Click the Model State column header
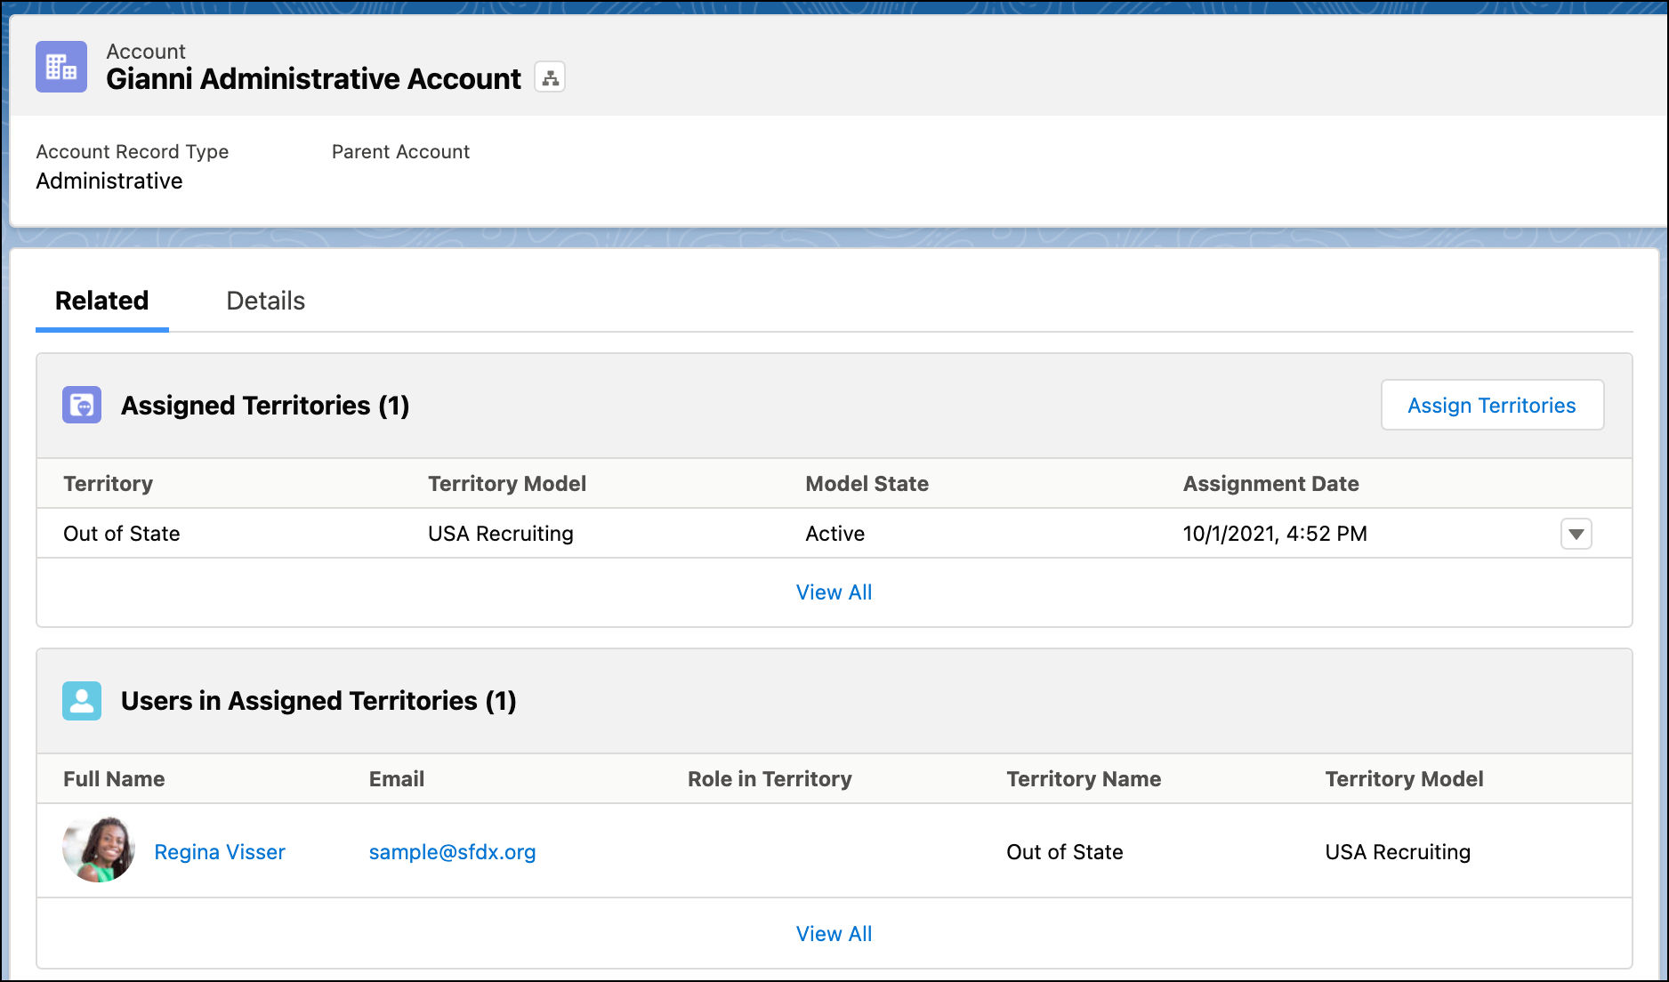The image size is (1669, 982). [x=867, y=484]
